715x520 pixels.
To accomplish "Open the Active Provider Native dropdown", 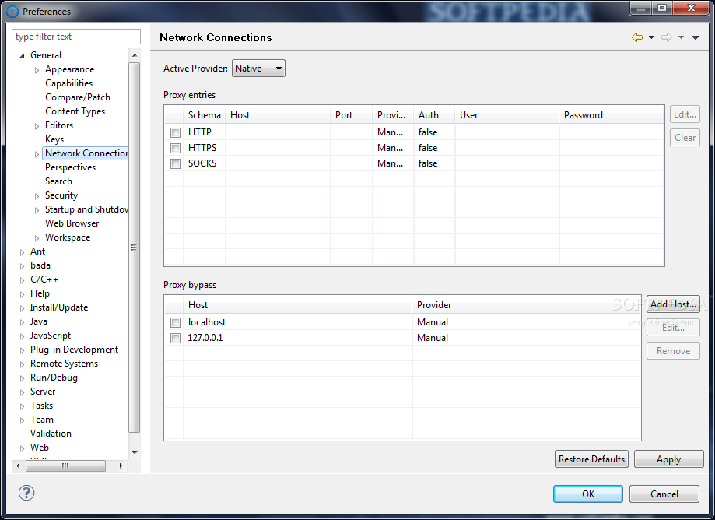I will click(x=258, y=69).
